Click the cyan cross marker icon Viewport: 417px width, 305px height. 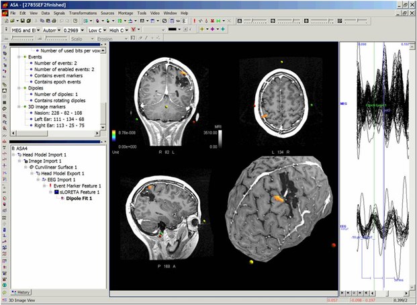[224, 30]
